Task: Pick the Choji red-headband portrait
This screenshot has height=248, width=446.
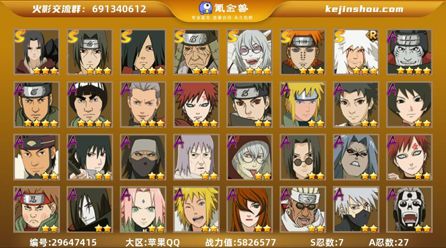Action: [37, 209]
